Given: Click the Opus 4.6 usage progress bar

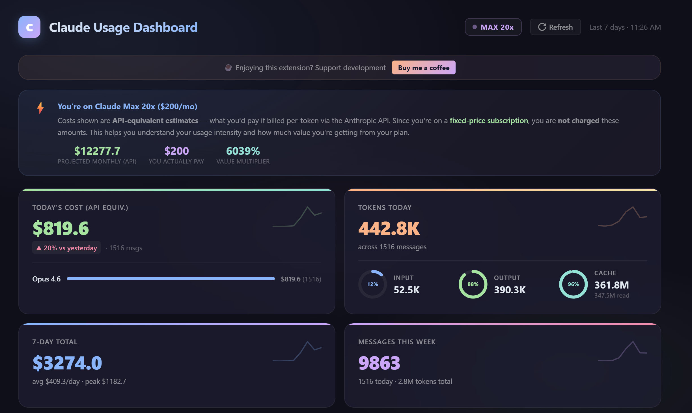Looking at the screenshot, I should coord(171,279).
